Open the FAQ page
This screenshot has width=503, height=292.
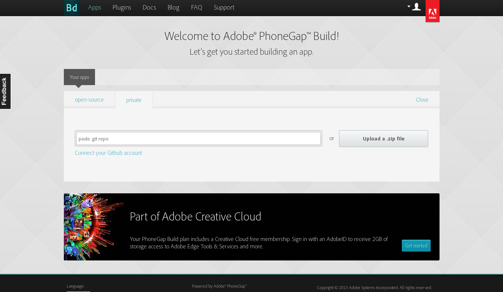(x=197, y=7)
